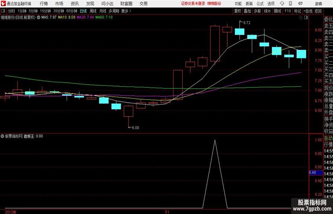Click the 证券交易未登录 login link

tap(193, 4)
